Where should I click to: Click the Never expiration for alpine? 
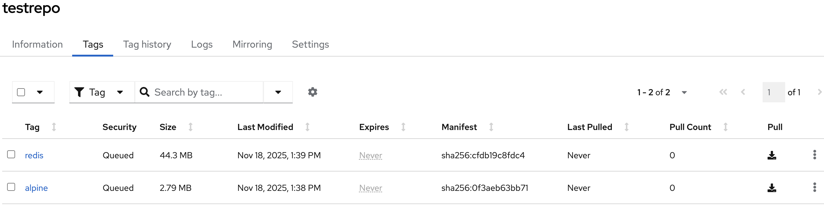[x=370, y=188]
